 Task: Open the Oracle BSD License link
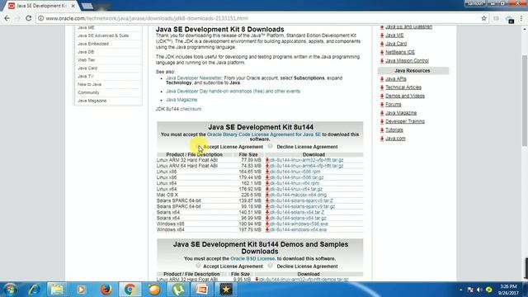252,258
